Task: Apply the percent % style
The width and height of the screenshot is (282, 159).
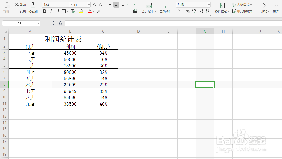Action: tap(188, 11)
